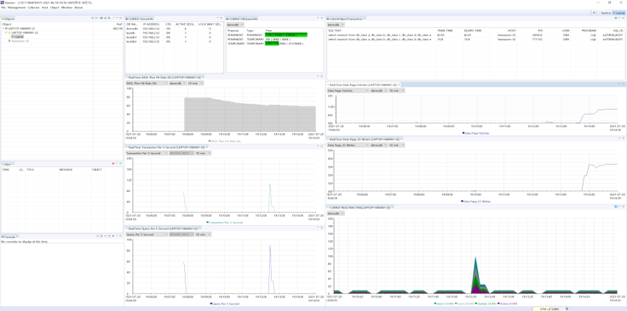Open the Query Per 5 Second dropdown
The height and width of the screenshot is (311, 627).
[x=147, y=235]
